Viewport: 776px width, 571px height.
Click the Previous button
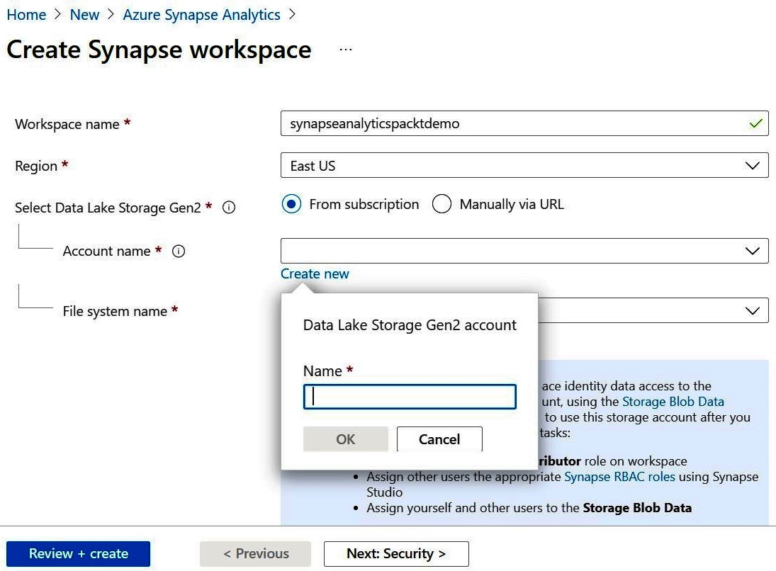pyautogui.click(x=255, y=554)
